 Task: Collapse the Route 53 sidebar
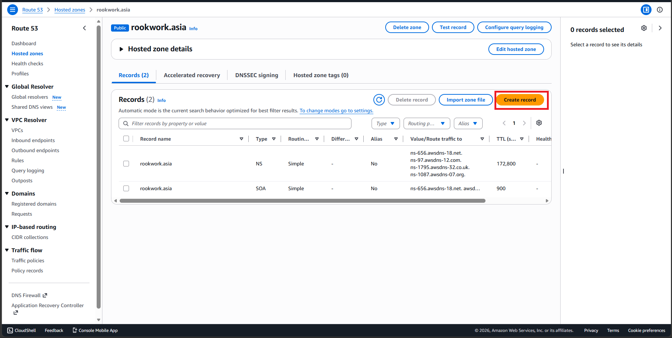coord(84,28)
